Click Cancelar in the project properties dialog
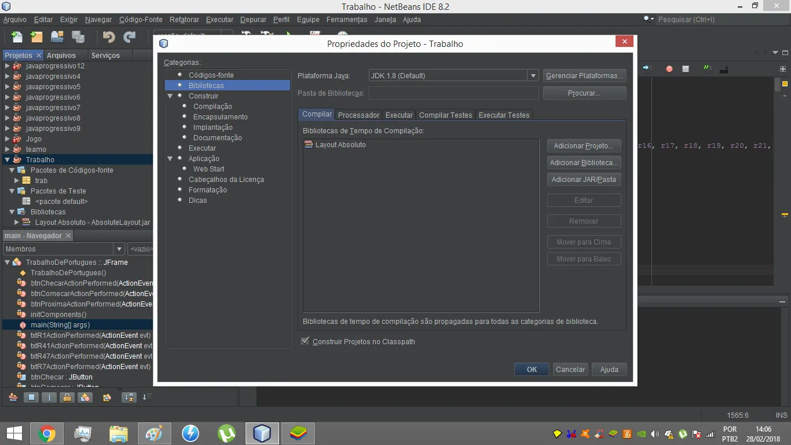The width and height of the screenshot is (791, 445). (570, 369)
